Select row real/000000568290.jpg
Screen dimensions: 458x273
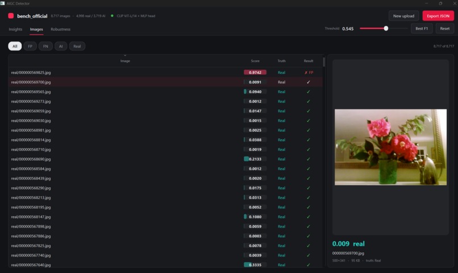pos(165,188)
